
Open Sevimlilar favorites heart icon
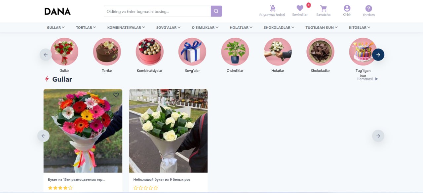[300, 8]
